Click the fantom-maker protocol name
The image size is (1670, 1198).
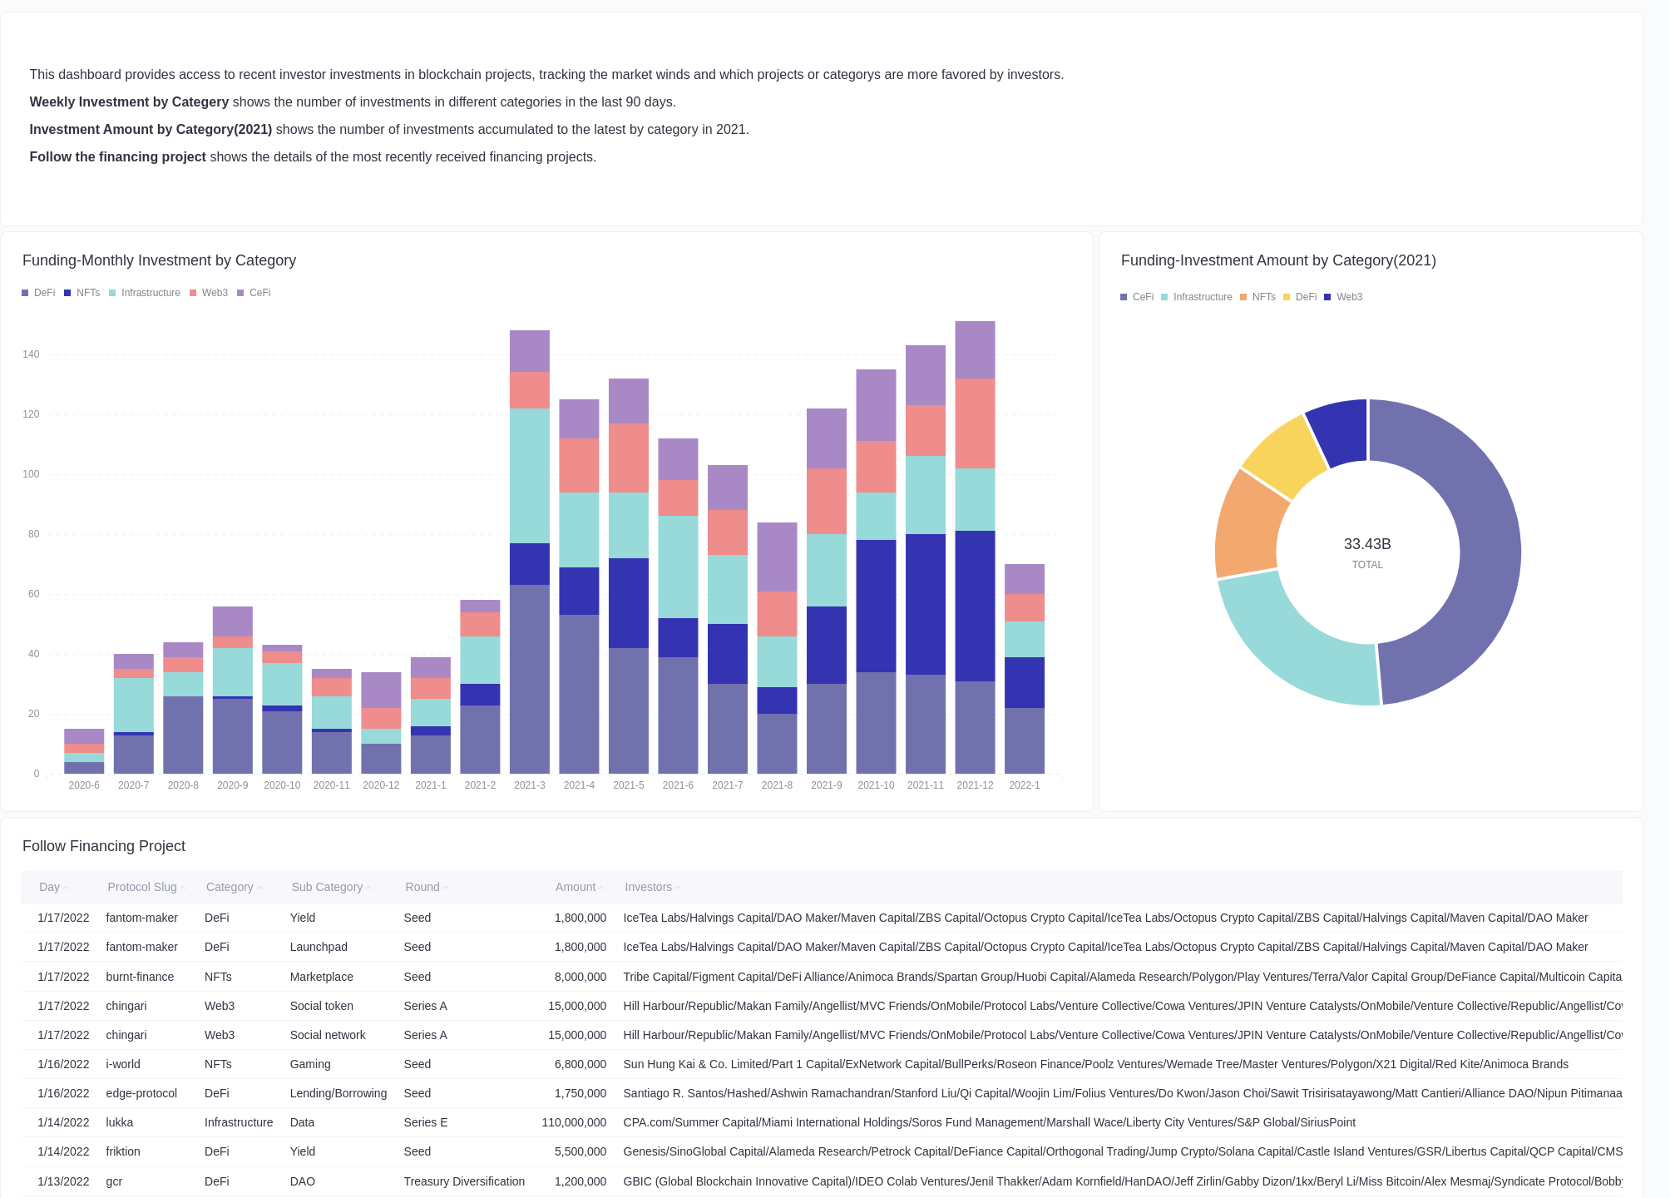point(141,918)
